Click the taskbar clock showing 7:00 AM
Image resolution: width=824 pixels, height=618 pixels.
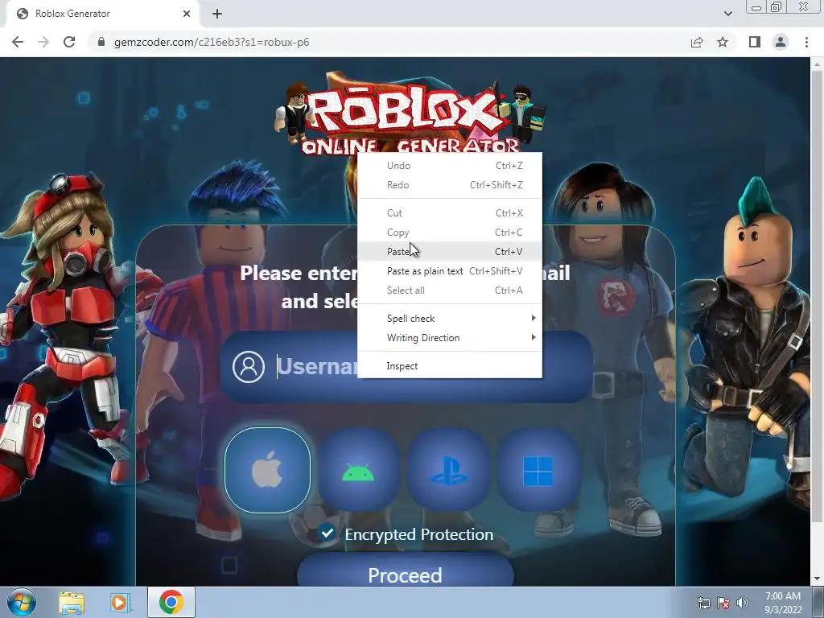(x=783, y=603)
